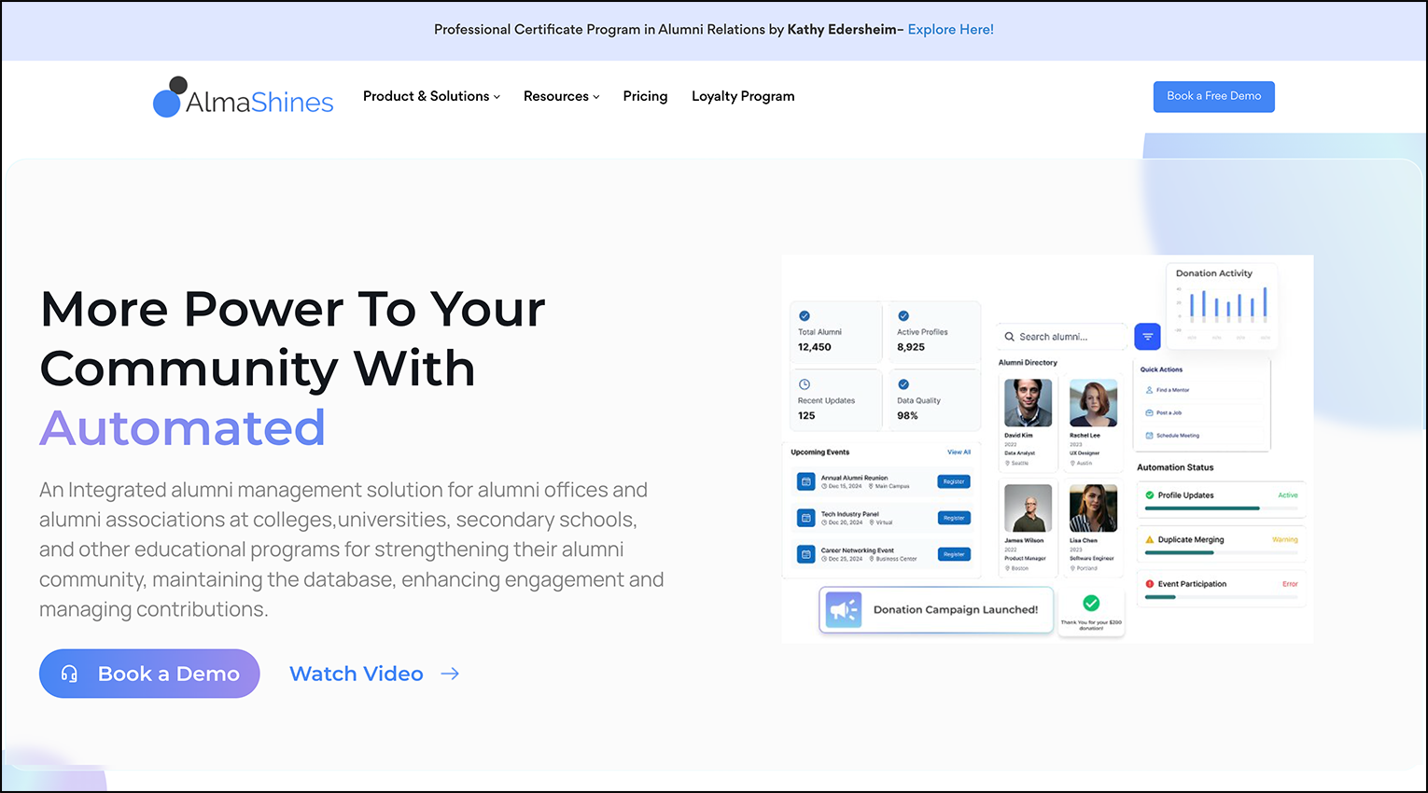Image resolution: width=1428 pixels, height=793 pixels.
Task: Expand the Resources dropdown
Action: tap(561, 96)
